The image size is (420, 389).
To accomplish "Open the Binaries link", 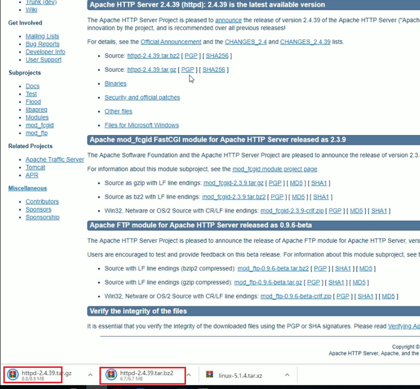I will (115, 84).
